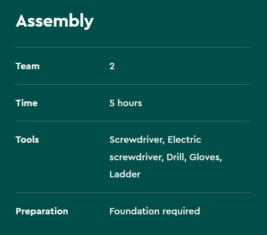267x235 pixels.
Task: Click the "Preparation" row label
Action: 42,211
